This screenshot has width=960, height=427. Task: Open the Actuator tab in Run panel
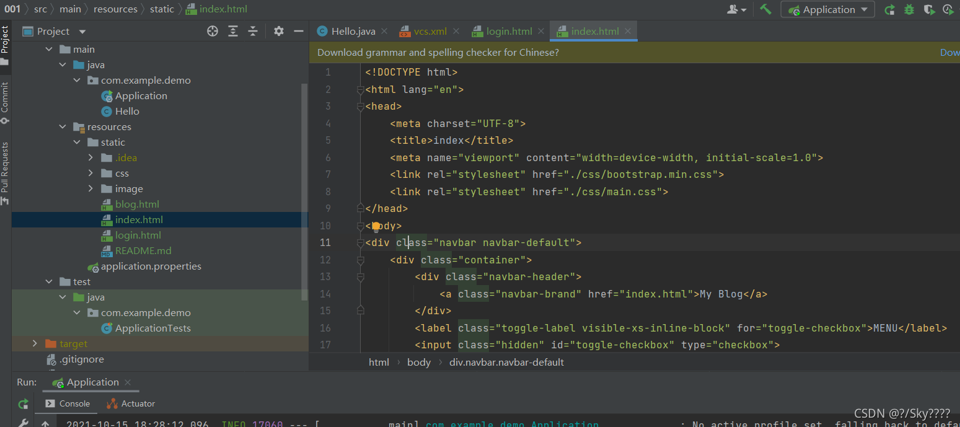[131, 403]
